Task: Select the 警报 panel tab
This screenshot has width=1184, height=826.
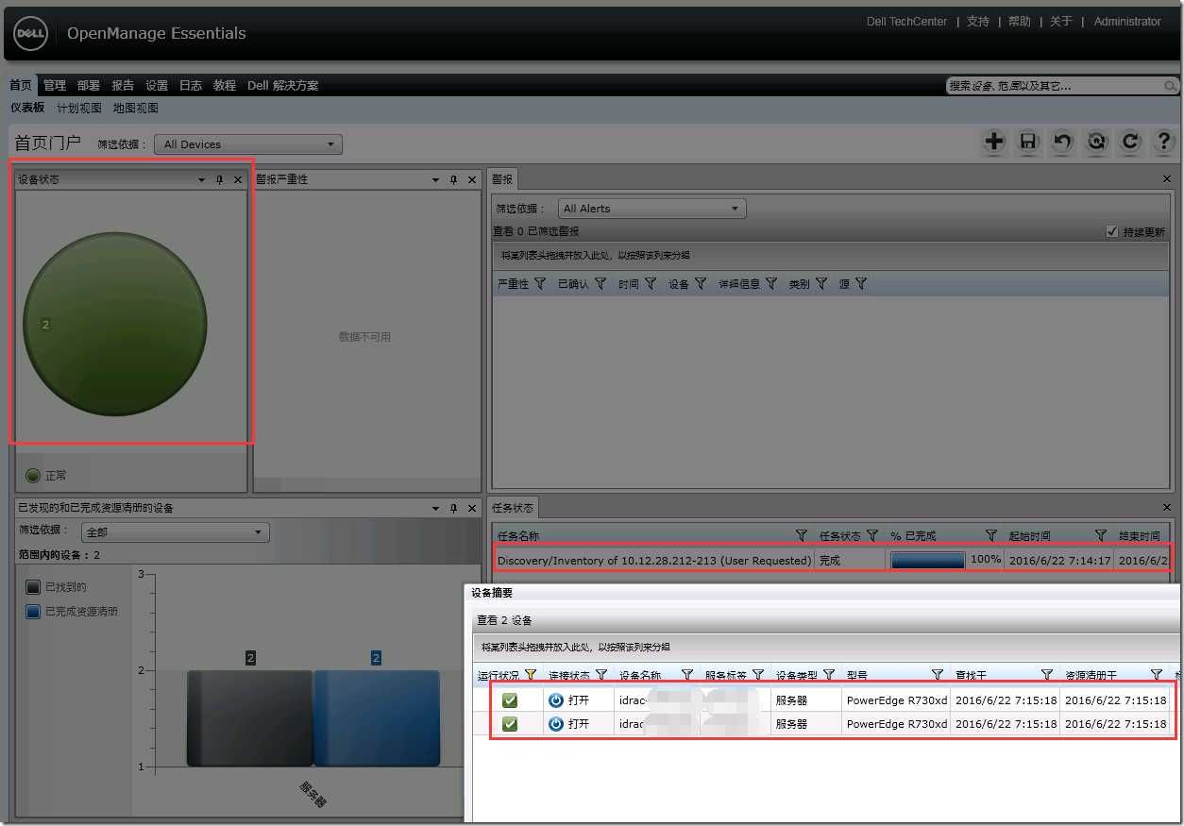Action: [503, 179]
